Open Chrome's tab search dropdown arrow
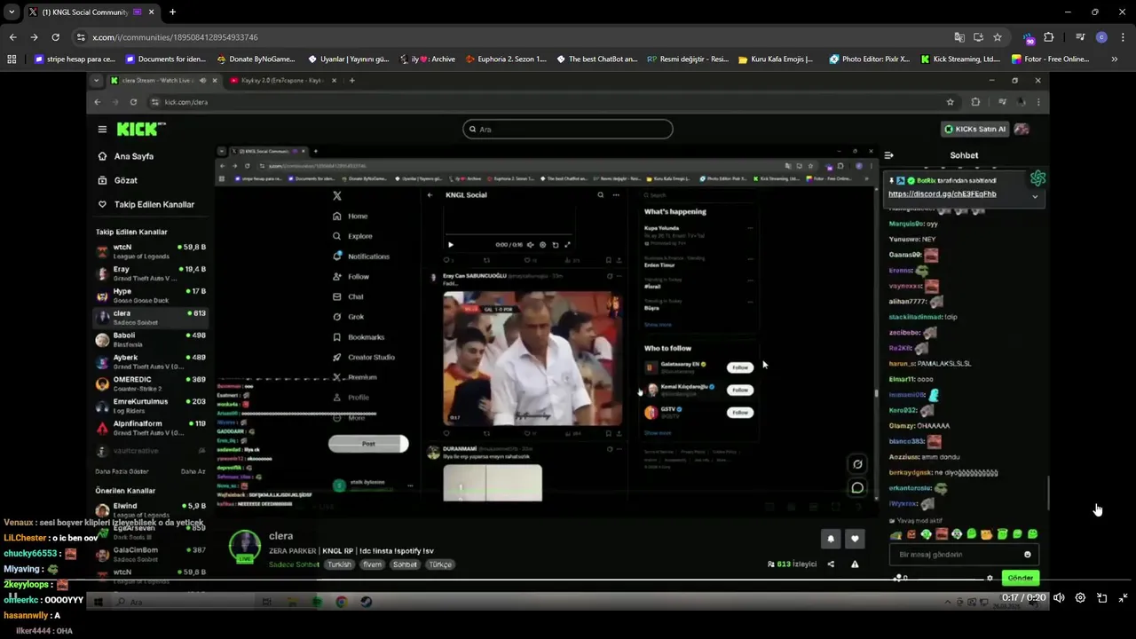 pyautogui.click(x=12, y=12)
